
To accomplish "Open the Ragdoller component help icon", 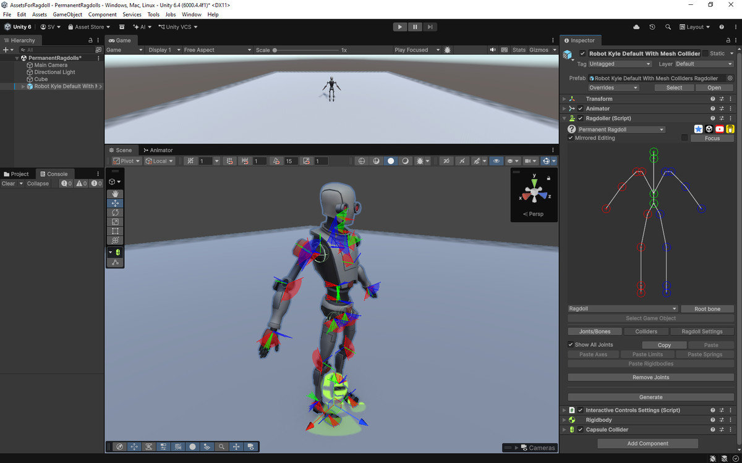I will (x=712, y=119).
